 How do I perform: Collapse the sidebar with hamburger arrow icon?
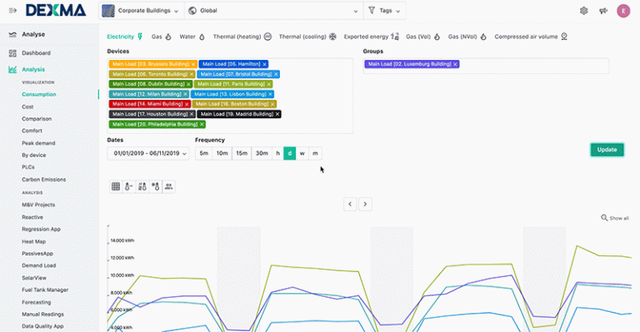tap(12, 11)
